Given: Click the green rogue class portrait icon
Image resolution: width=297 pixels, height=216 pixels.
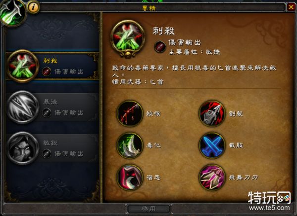Looking at the screenshot, I should tap(13, 12).
